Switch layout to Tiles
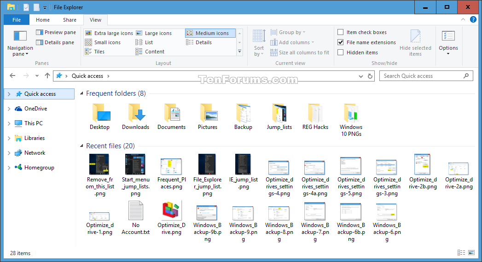482x262 pixels. (95, 52)
